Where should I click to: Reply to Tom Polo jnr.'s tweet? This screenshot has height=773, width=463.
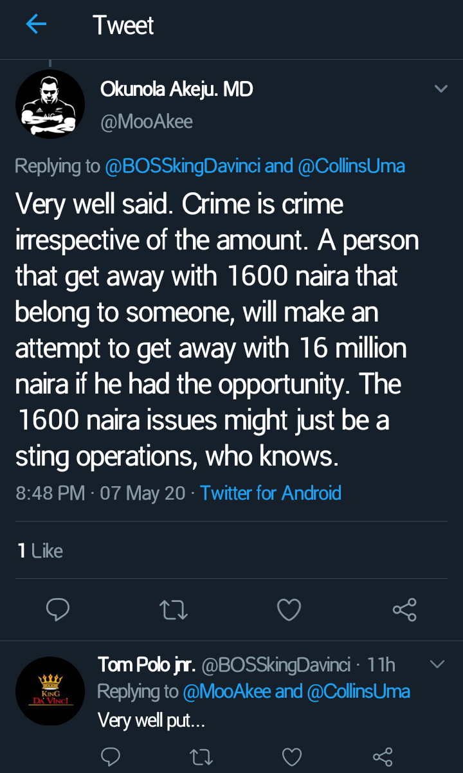click(x=111, y=756)
